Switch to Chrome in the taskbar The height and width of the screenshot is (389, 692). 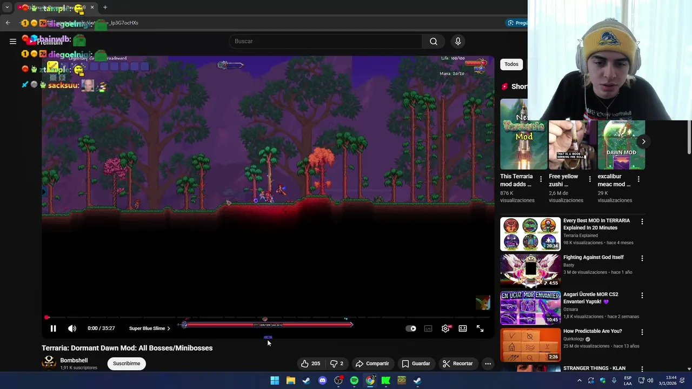click(370, 380)
